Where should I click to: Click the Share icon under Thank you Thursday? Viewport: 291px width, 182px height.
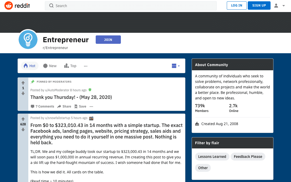click(60, 106)
